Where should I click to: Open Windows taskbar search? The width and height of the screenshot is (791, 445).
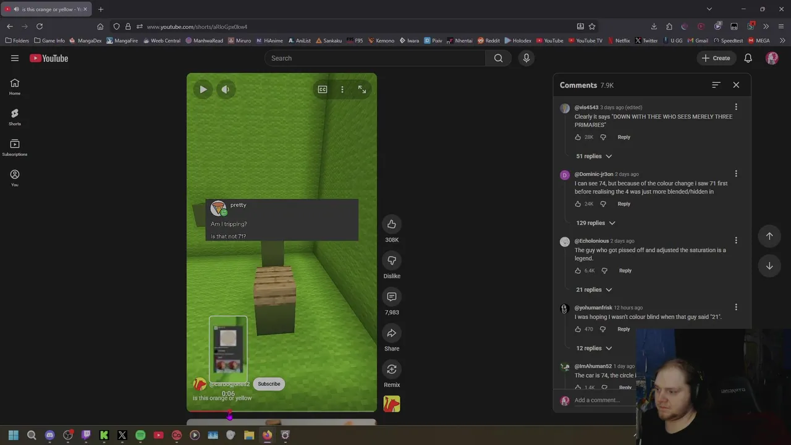(x=32, y=436)
